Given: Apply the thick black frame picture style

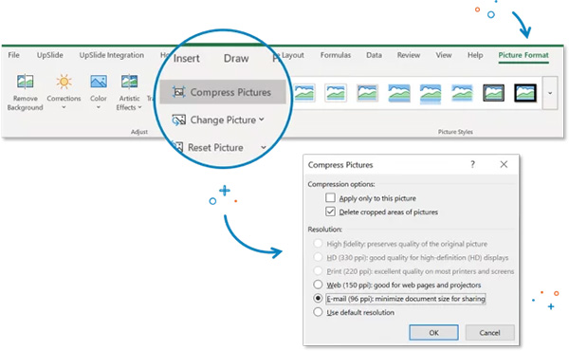Looking at the screenshot, I should (525, 93).
